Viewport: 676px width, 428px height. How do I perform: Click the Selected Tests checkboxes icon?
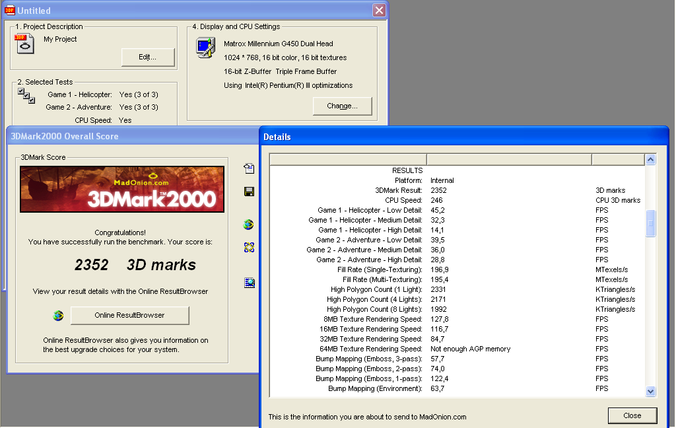point(26,96)
